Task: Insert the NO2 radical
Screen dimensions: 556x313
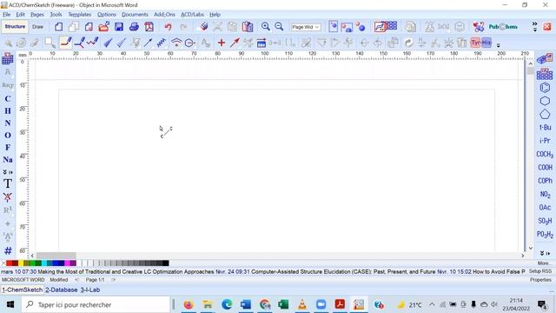Action: [x=545, y=195]
